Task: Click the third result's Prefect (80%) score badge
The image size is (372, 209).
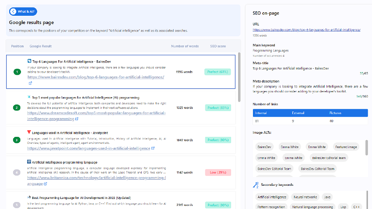Action: [x=218, y=140]
